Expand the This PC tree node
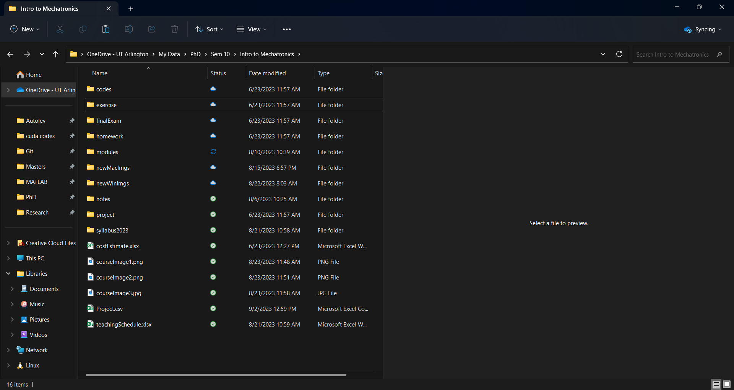 [x=8, y=258]
